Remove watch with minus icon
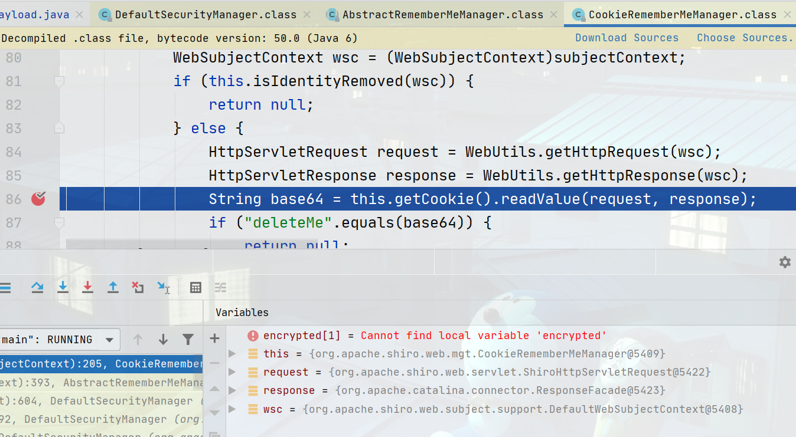The width and height of the screenshot is (796, 437). tap(215, 363)
